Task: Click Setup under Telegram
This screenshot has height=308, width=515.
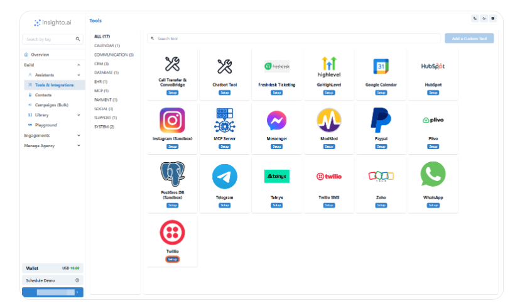Action: coord(225,206)
